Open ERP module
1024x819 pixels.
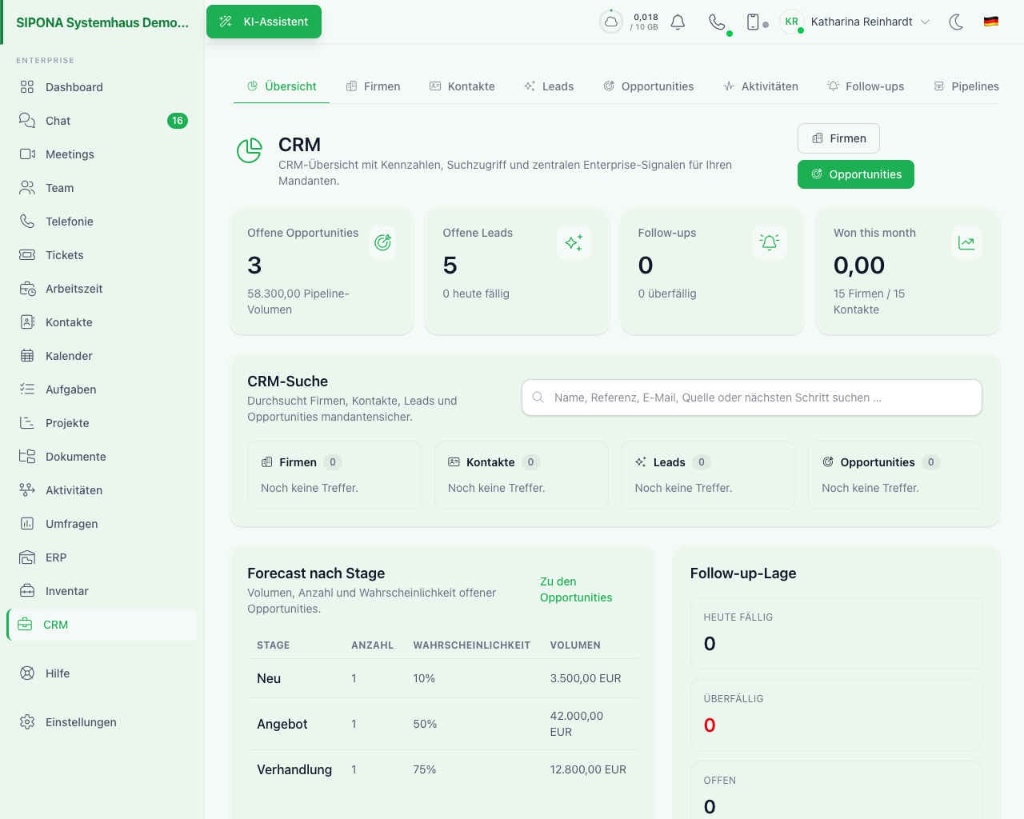(x=102, y=557)
